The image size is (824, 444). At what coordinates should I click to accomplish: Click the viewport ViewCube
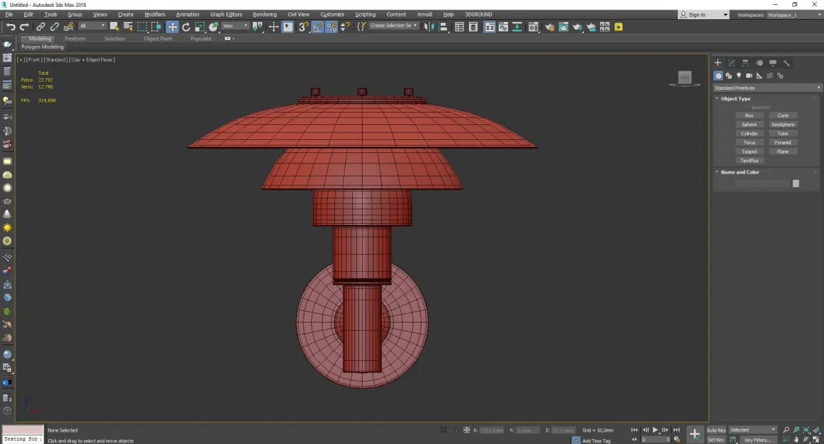(x=685, y=78)
